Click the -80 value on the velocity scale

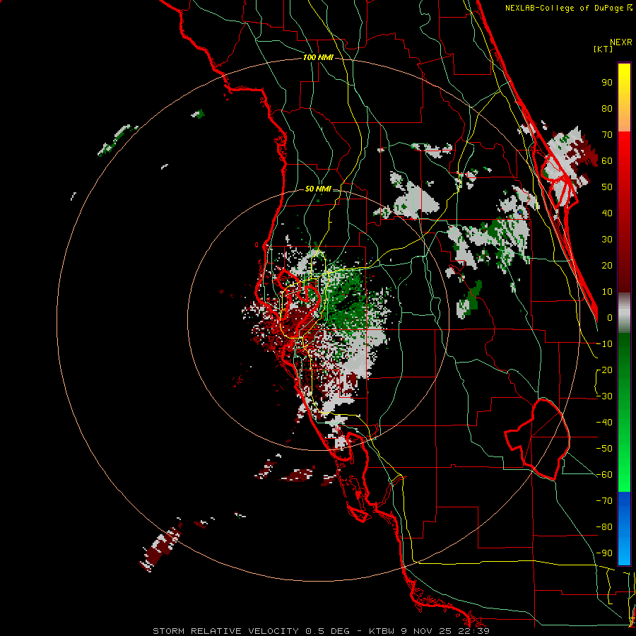[x=604, y=527]
